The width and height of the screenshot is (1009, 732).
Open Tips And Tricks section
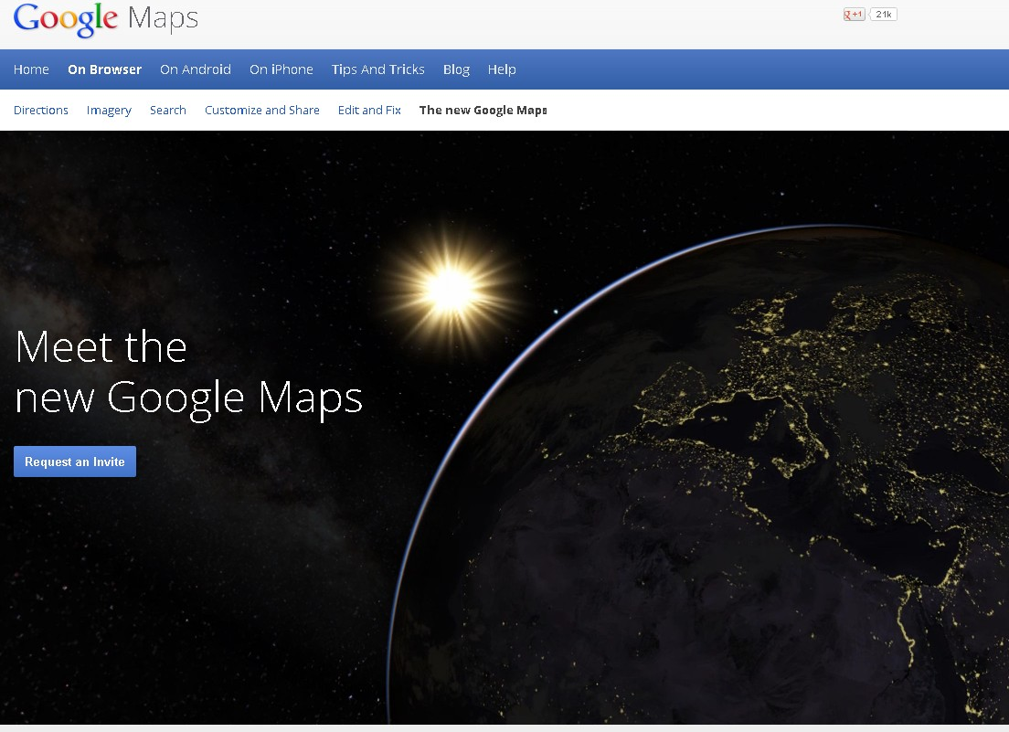click(377, 69)
